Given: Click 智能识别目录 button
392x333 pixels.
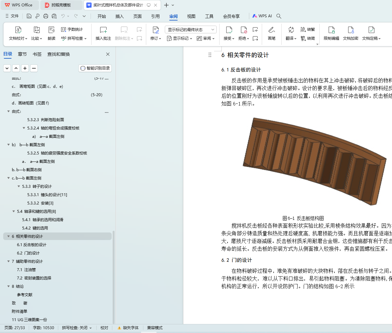Looking at the screenshot, I should 95,68.
